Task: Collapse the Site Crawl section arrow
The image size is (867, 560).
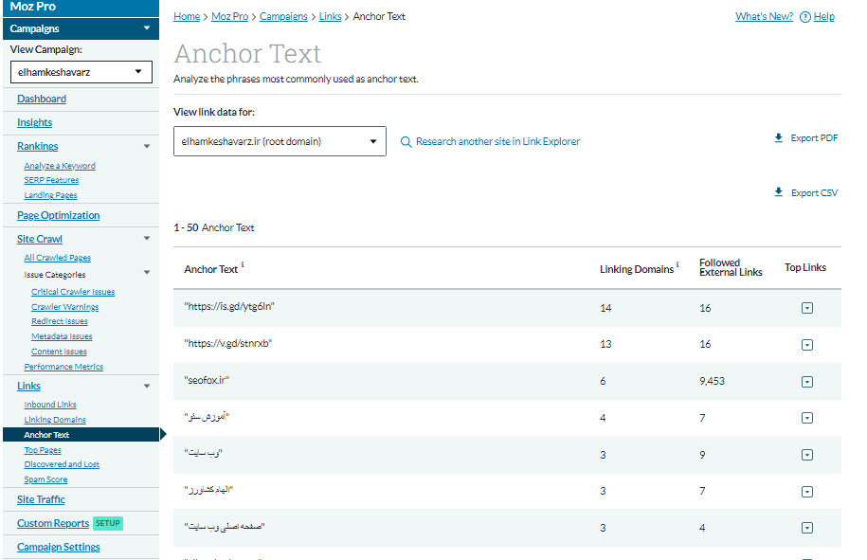Action: point(147,240)
